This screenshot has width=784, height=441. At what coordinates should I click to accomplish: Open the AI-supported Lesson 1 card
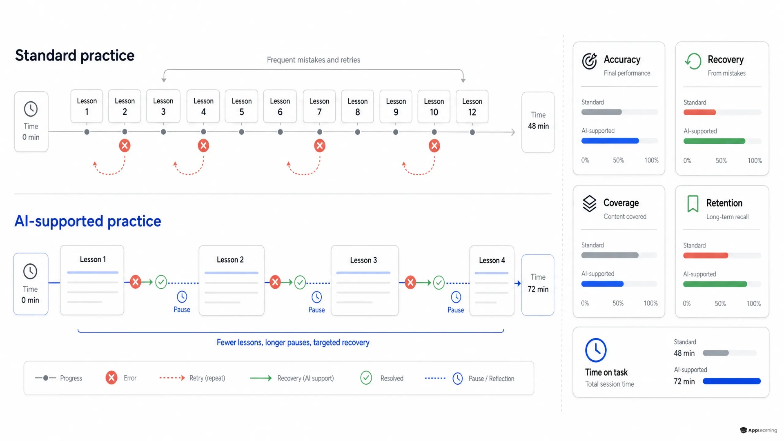pyautogui.click(x=92, y=280)
